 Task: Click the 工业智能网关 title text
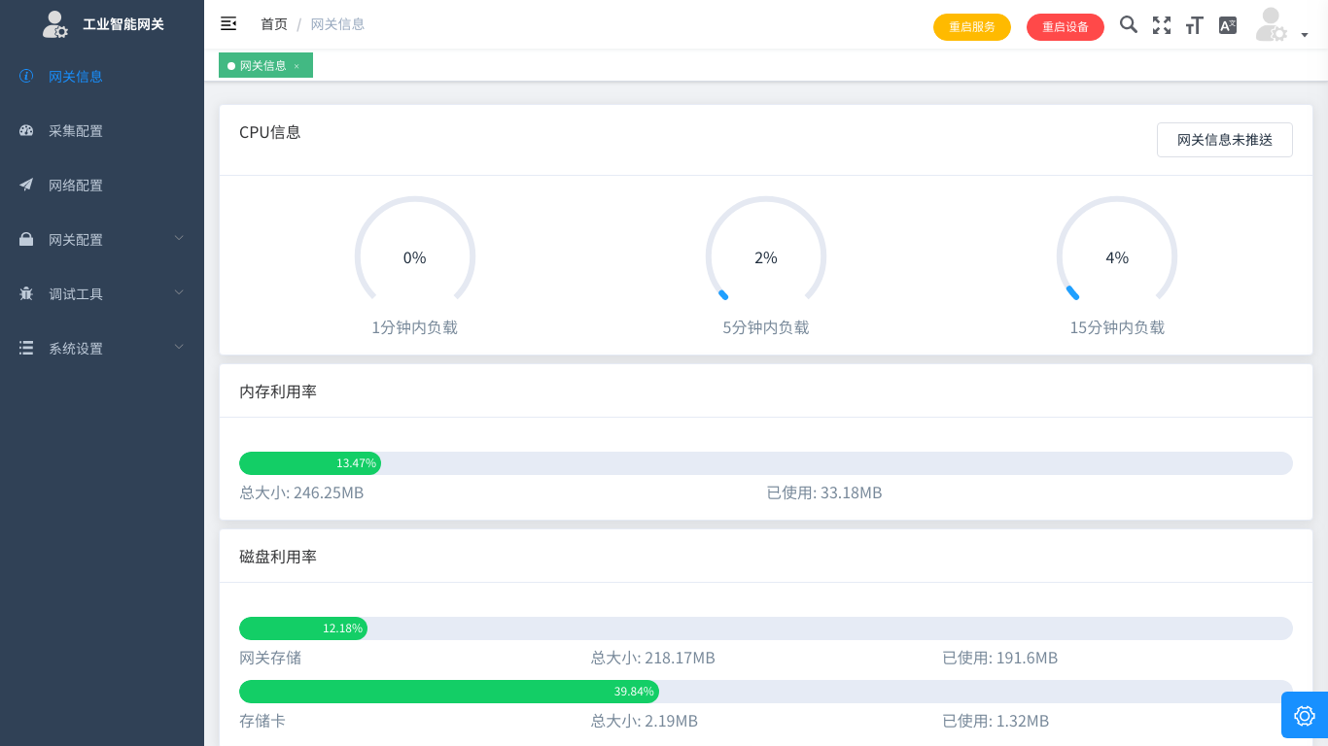123,24
